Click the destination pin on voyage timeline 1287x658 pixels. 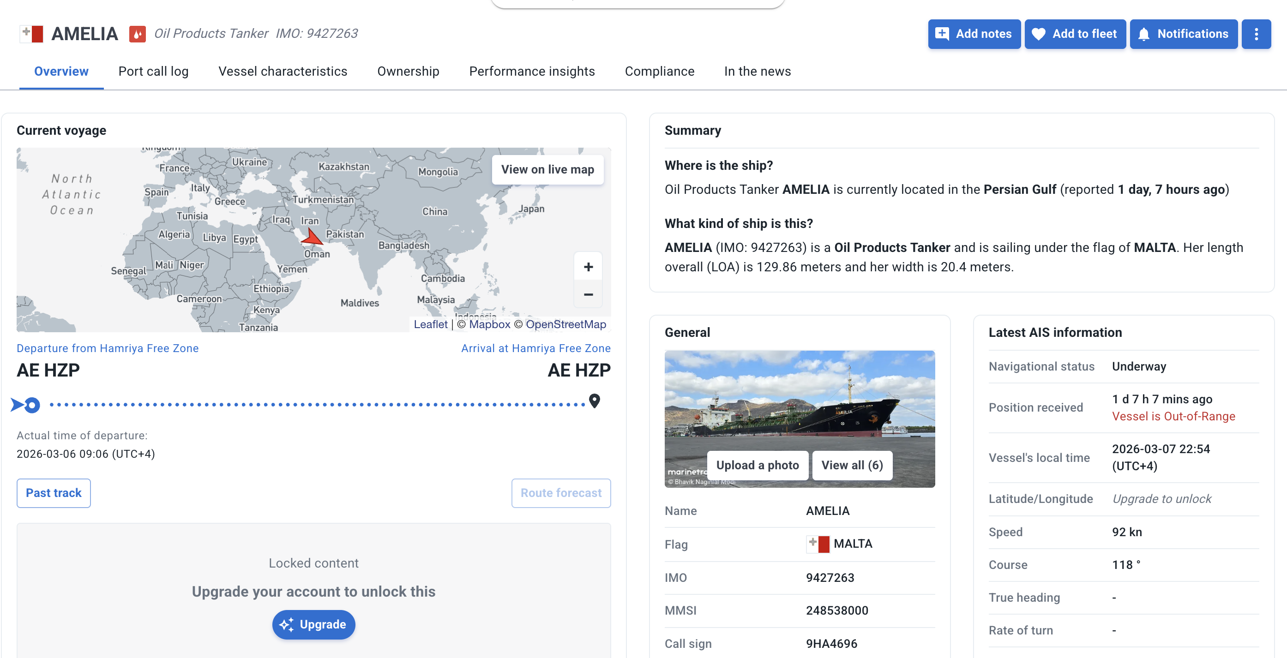coord(594,401)
